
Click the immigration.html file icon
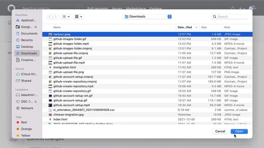click(x=50, y=67)
